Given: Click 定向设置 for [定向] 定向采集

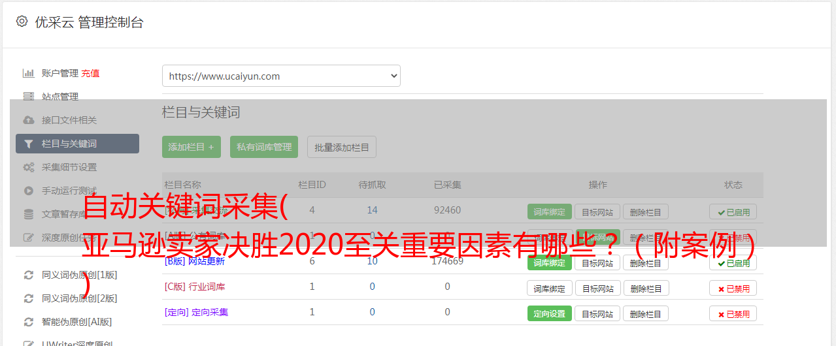Looking at the screenshot, I should pyautogui.click(x=550, y=313).
